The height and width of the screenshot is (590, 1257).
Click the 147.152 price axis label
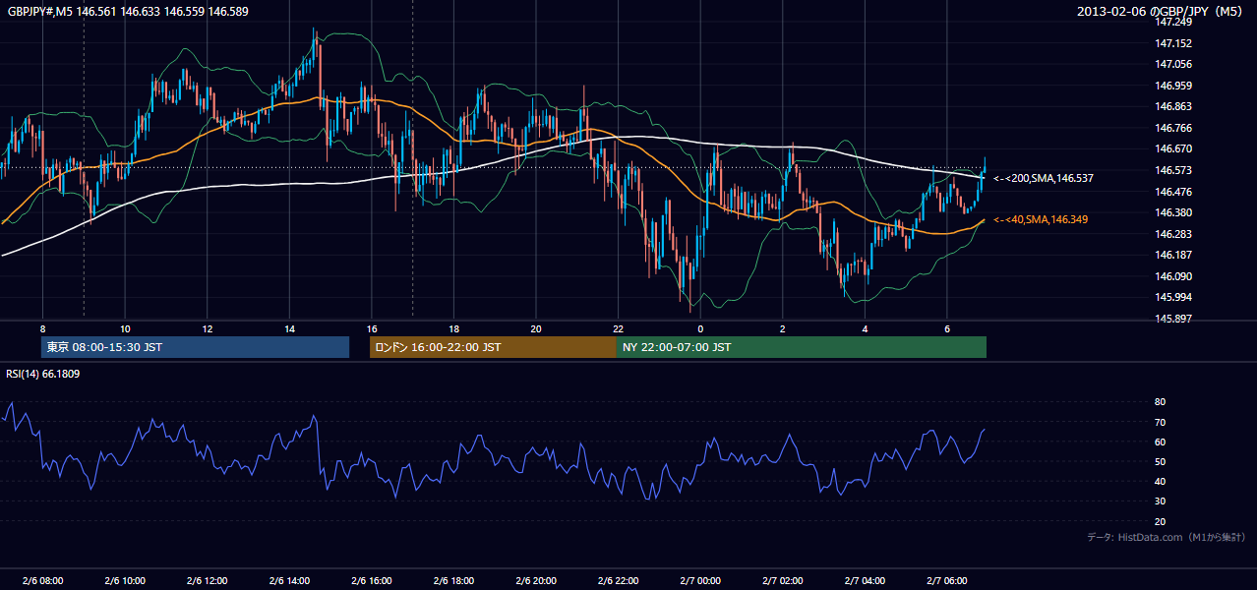1173,43
